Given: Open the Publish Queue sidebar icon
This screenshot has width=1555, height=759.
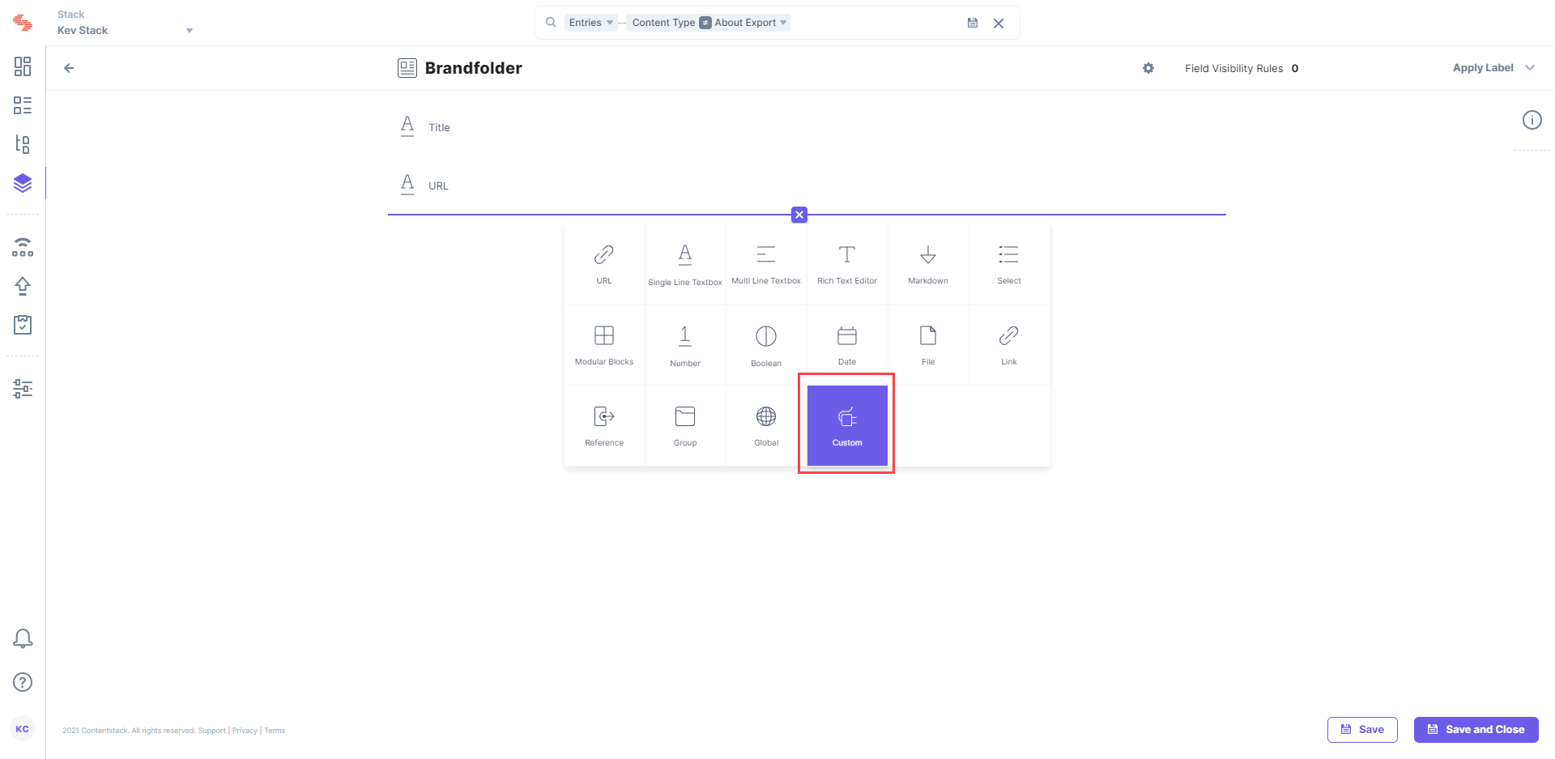Looking at the screenshot, I should coord(23,247).
